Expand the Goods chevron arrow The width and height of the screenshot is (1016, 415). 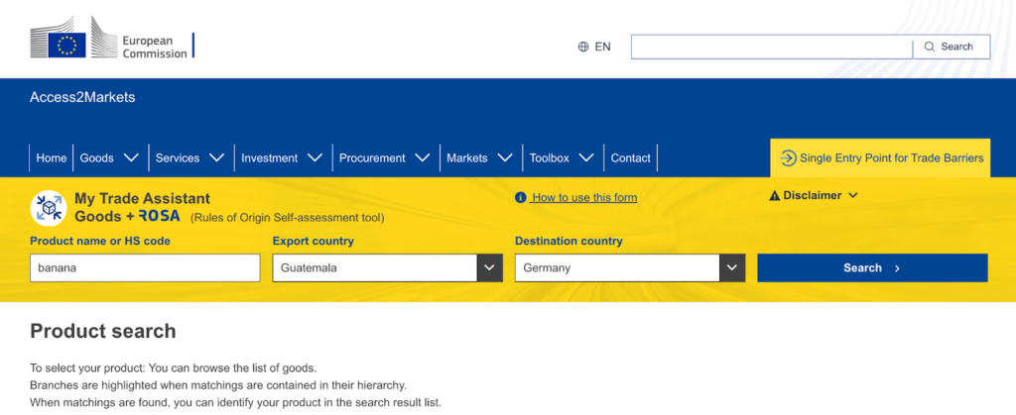coord(131,157)
